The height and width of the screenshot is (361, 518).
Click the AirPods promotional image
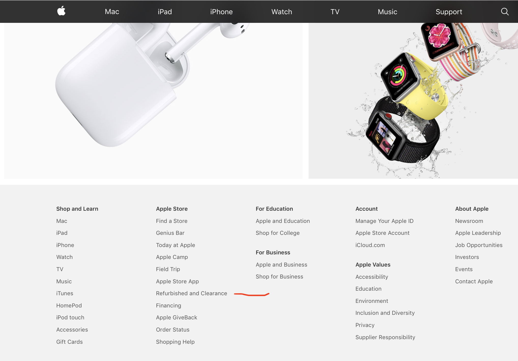[153, 101]
